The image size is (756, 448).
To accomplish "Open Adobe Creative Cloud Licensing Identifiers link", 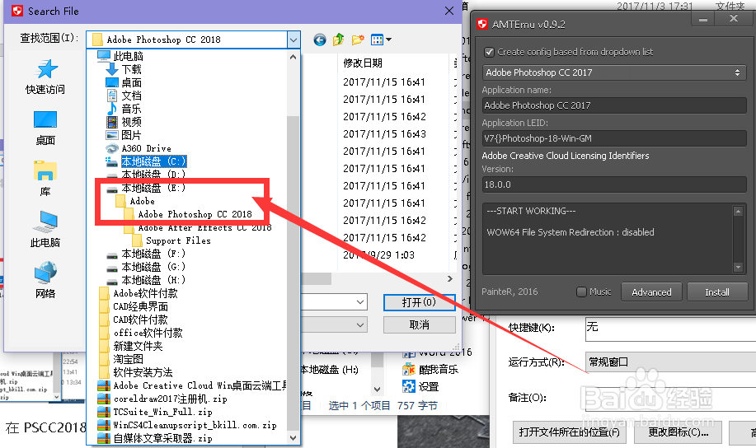I will pyautogui.click(x=565, y=156).
